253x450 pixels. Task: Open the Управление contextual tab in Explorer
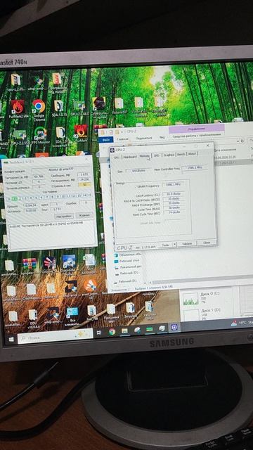tap(197, 129)
